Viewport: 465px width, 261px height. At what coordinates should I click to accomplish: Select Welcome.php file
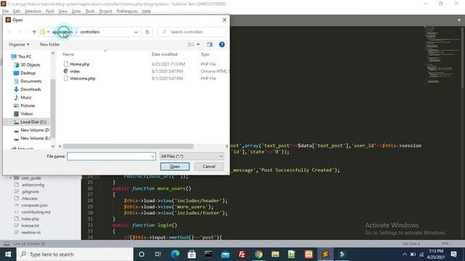[x=82, y=78]
